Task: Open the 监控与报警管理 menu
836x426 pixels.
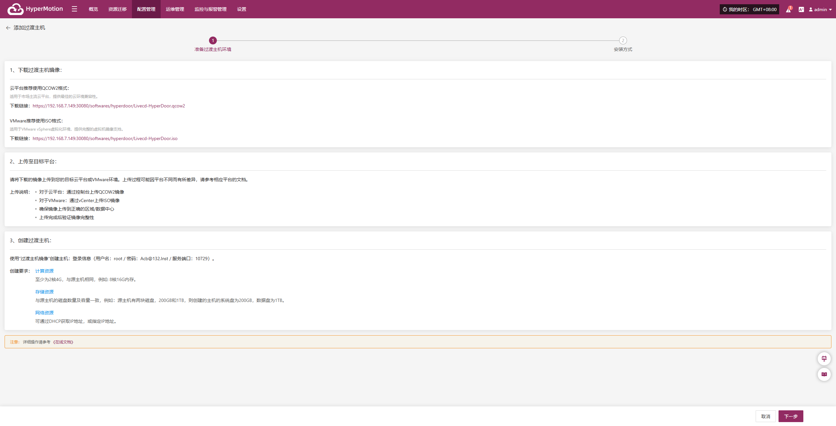Action: [x=211, y=9]
